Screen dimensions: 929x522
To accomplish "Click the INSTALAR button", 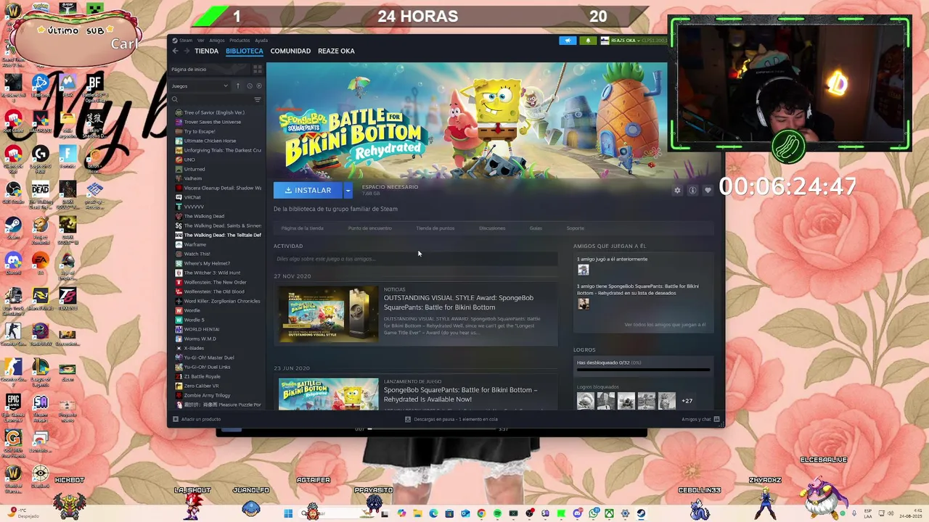I will tap(308, 190).
